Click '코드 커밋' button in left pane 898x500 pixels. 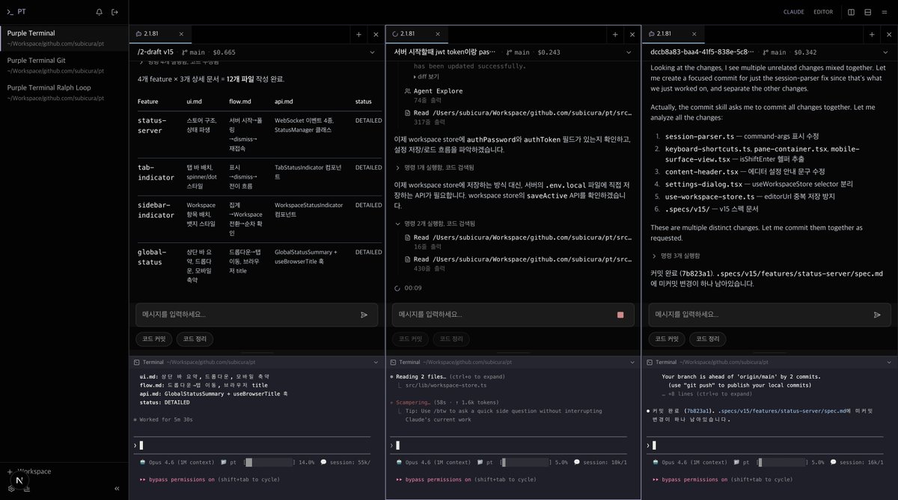coord(154,339)
